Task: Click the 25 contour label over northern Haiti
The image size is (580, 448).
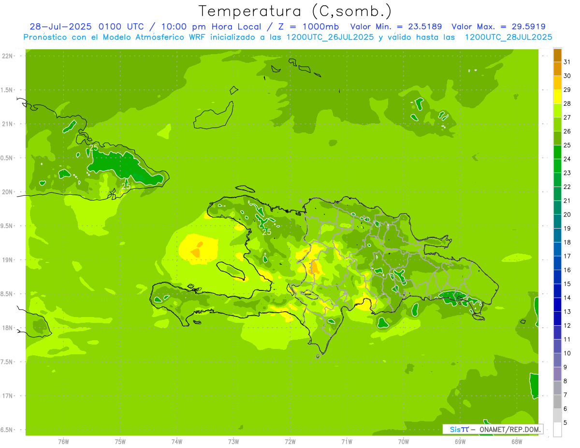Action: (266, 232)
